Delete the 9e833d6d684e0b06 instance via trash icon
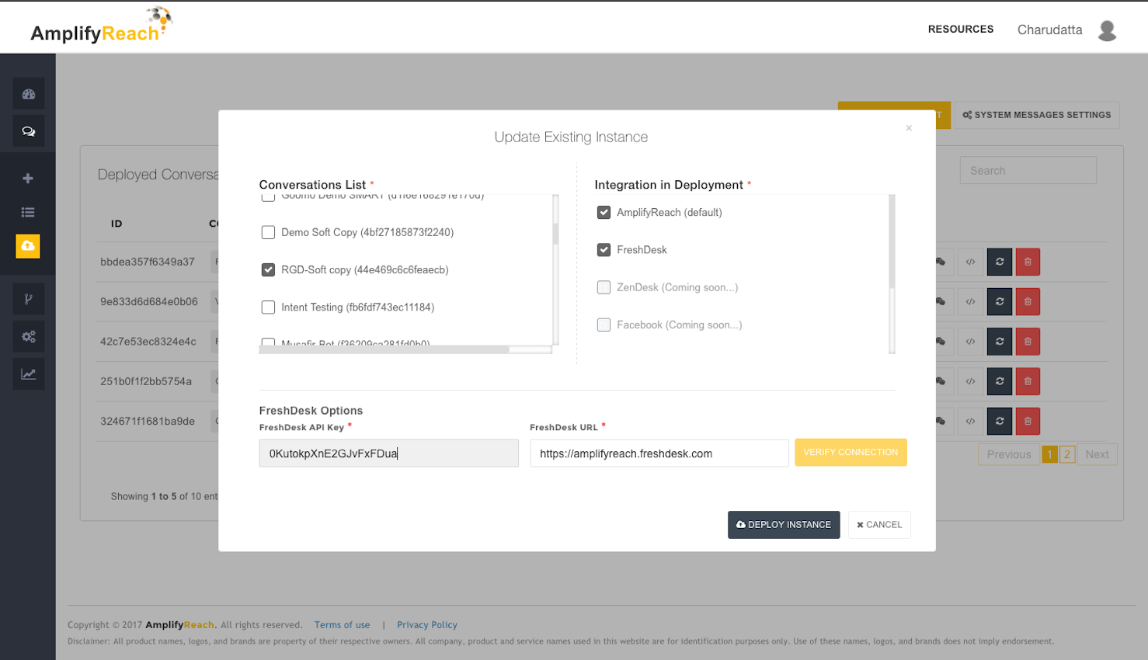Viewport: 1148px width, 660px height. click(x=1027, y=301)
